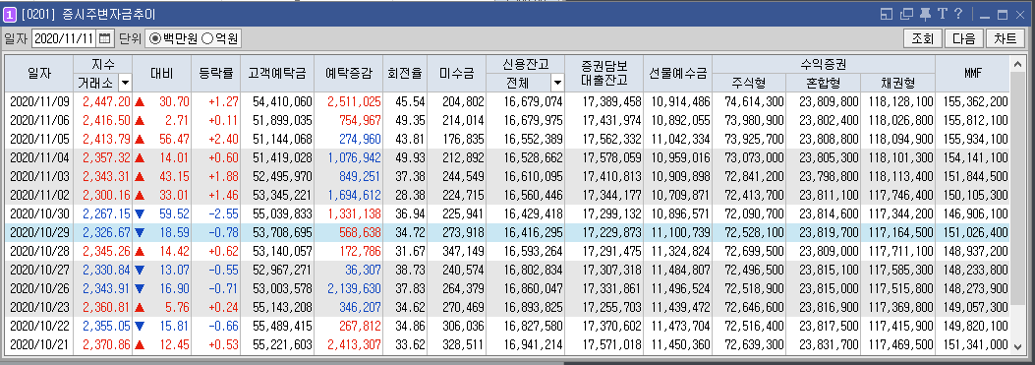Screen dimensions: 1035x365
Task: Open the 전체 credit balance dropdown
Action: [557, 83]
